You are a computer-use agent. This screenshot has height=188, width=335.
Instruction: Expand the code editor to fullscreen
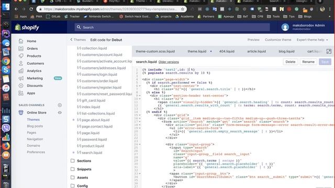[329, 51]
